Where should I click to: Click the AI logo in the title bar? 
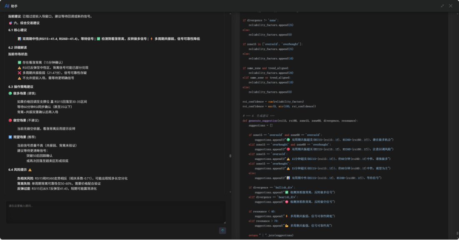[x=7, y=6]
